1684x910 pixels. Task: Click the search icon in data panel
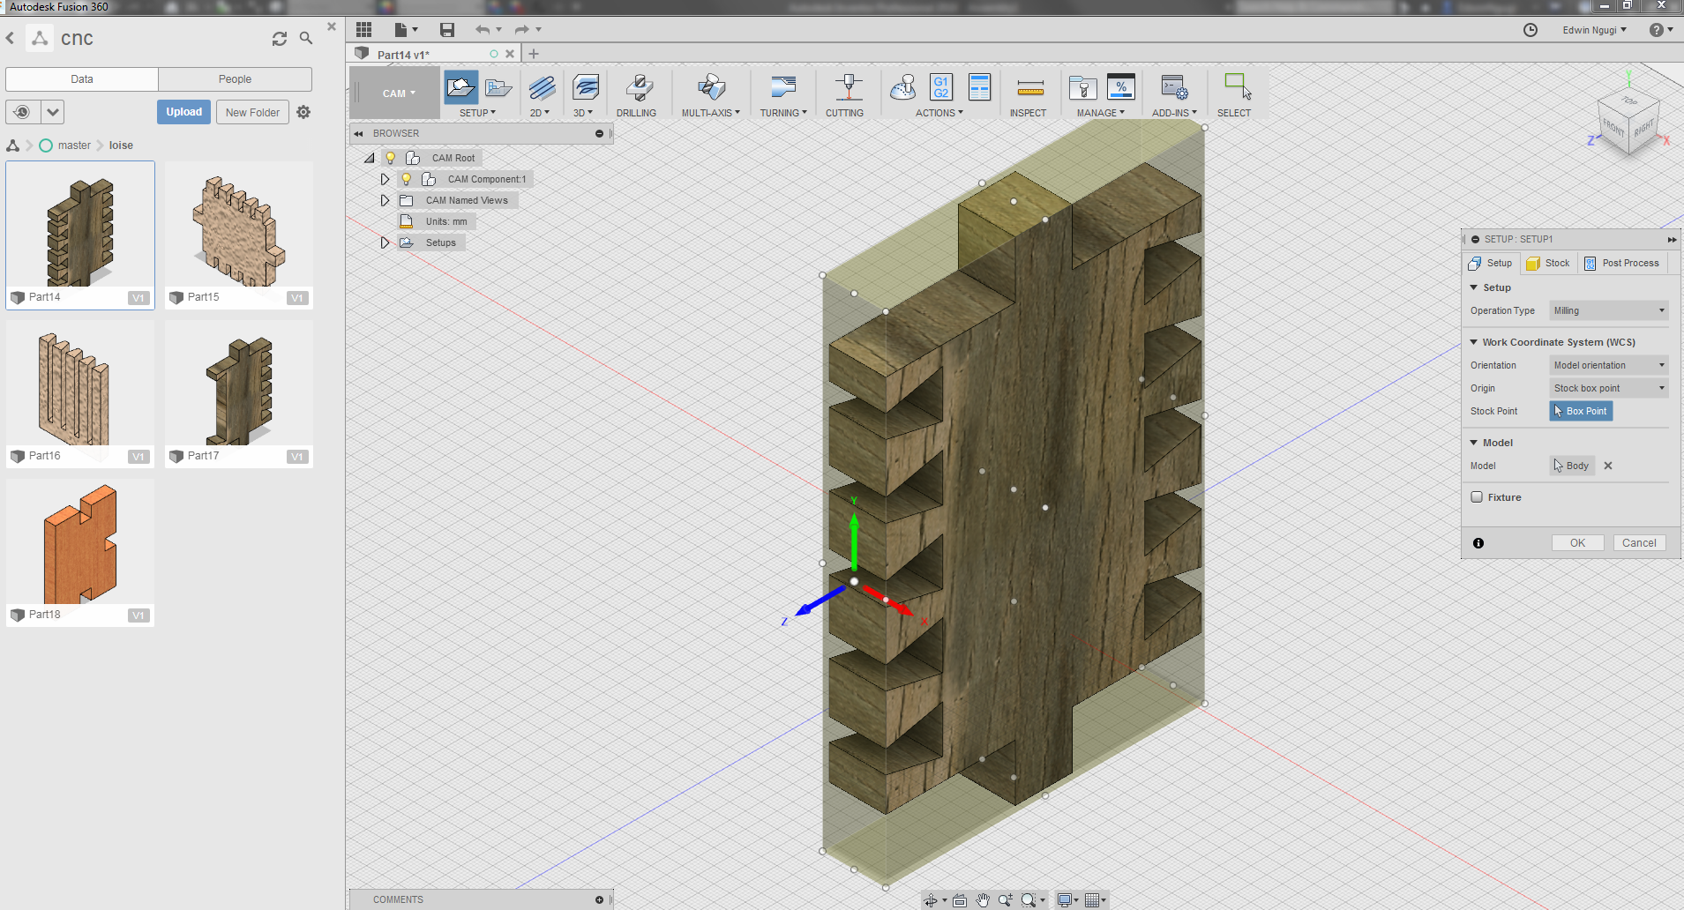(306, 39)
